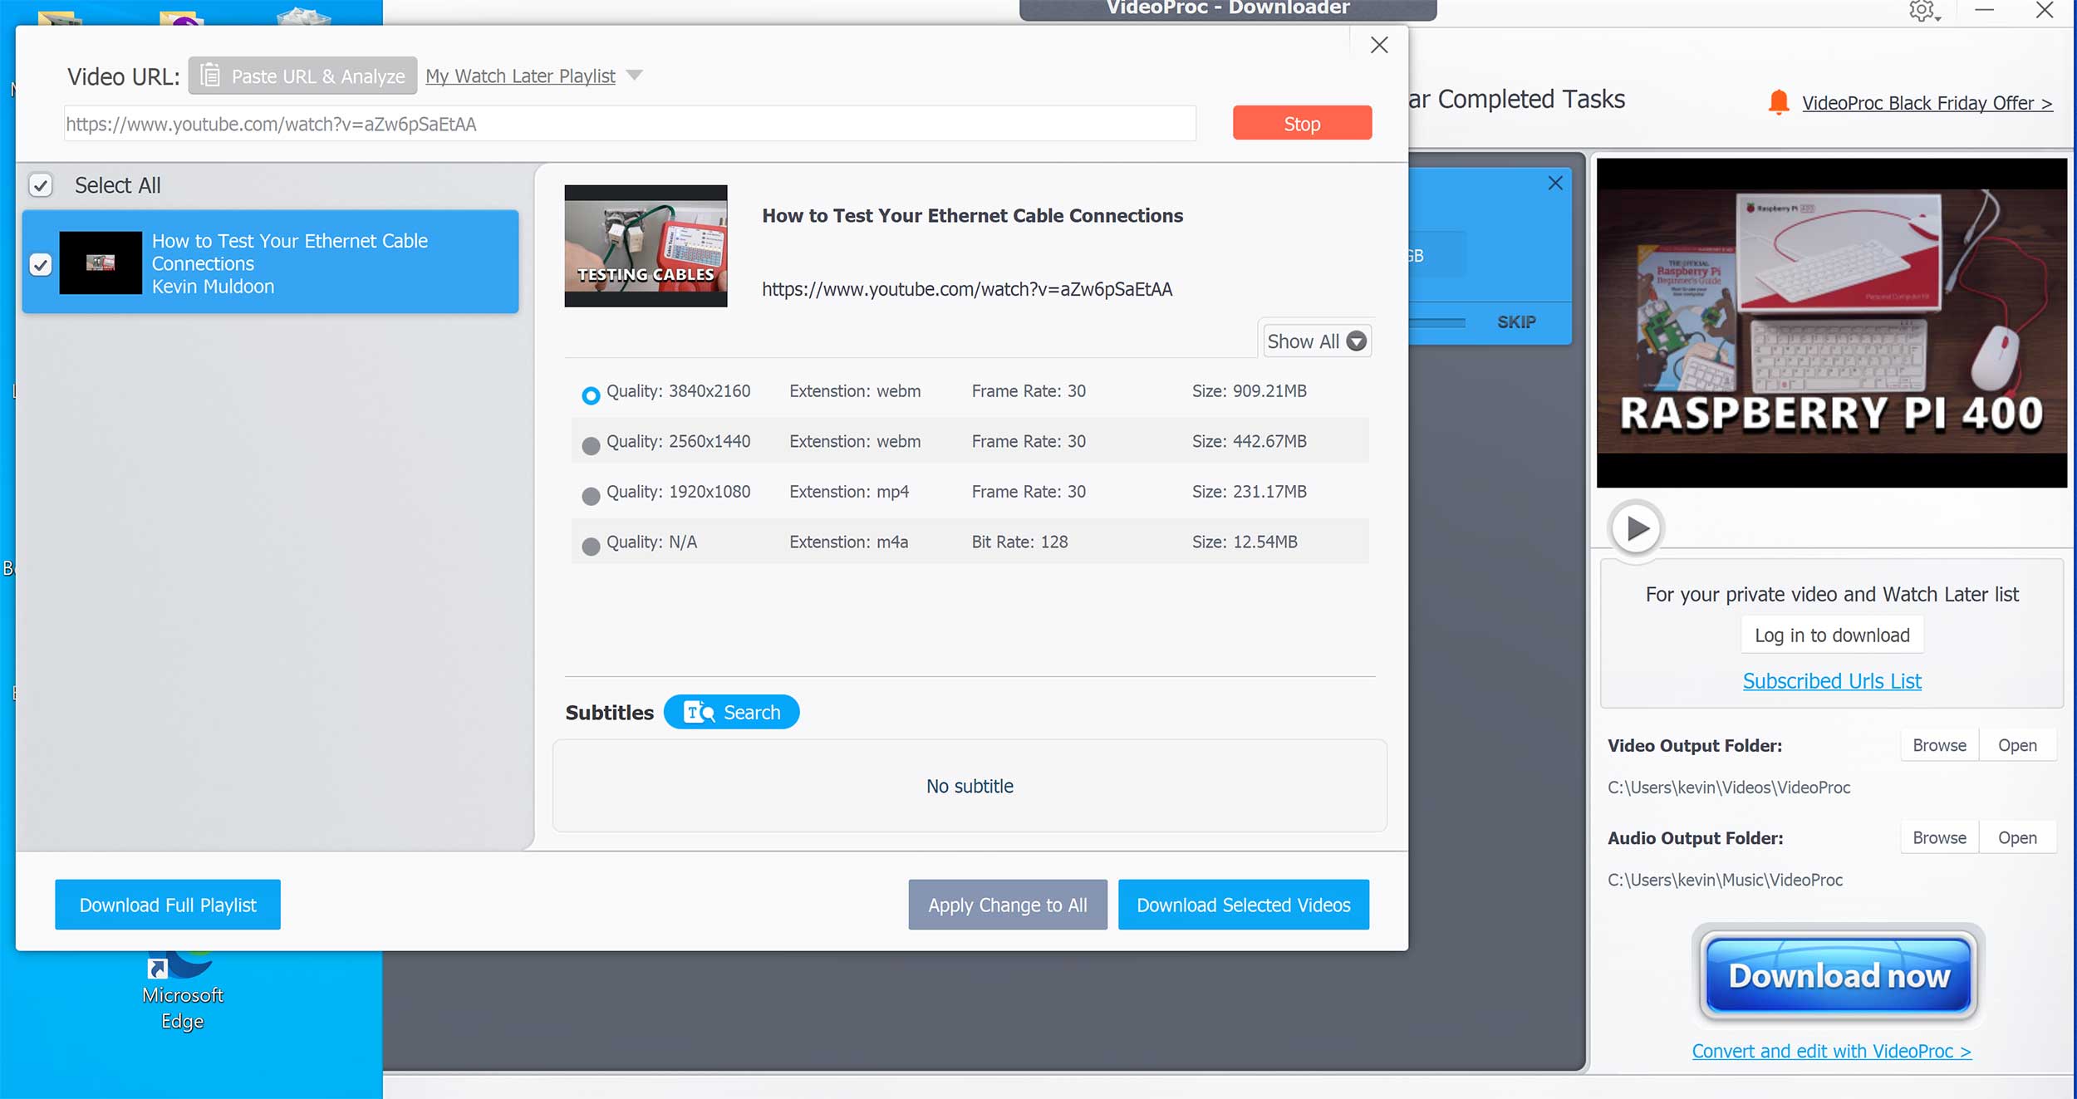Screen dimensions: 2077x1099
Task: Search for subtitles
Action: [731, 712]
